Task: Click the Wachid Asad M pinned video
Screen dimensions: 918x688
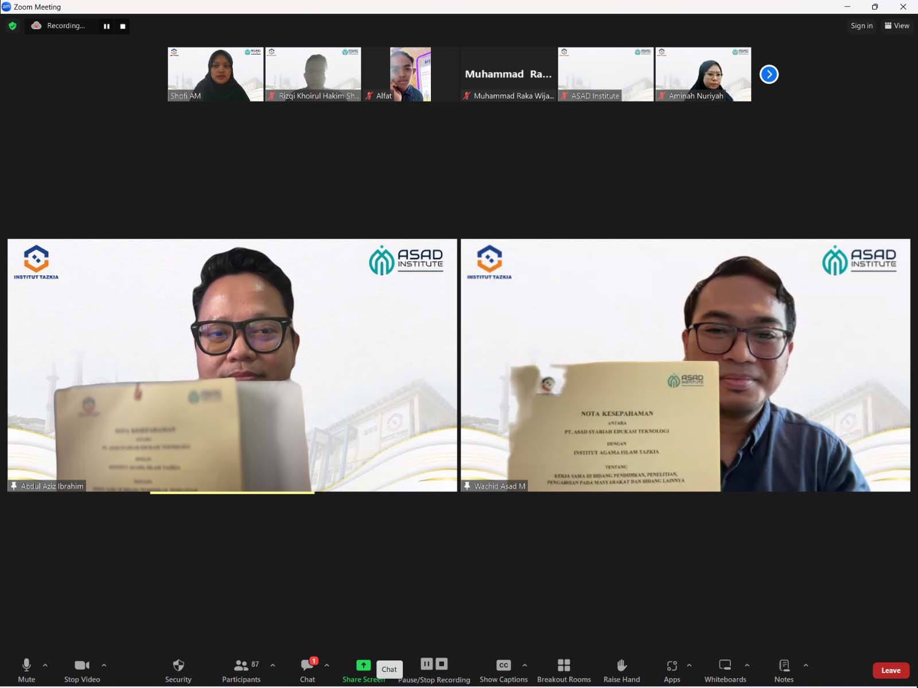Action: [x=686, y=365]
